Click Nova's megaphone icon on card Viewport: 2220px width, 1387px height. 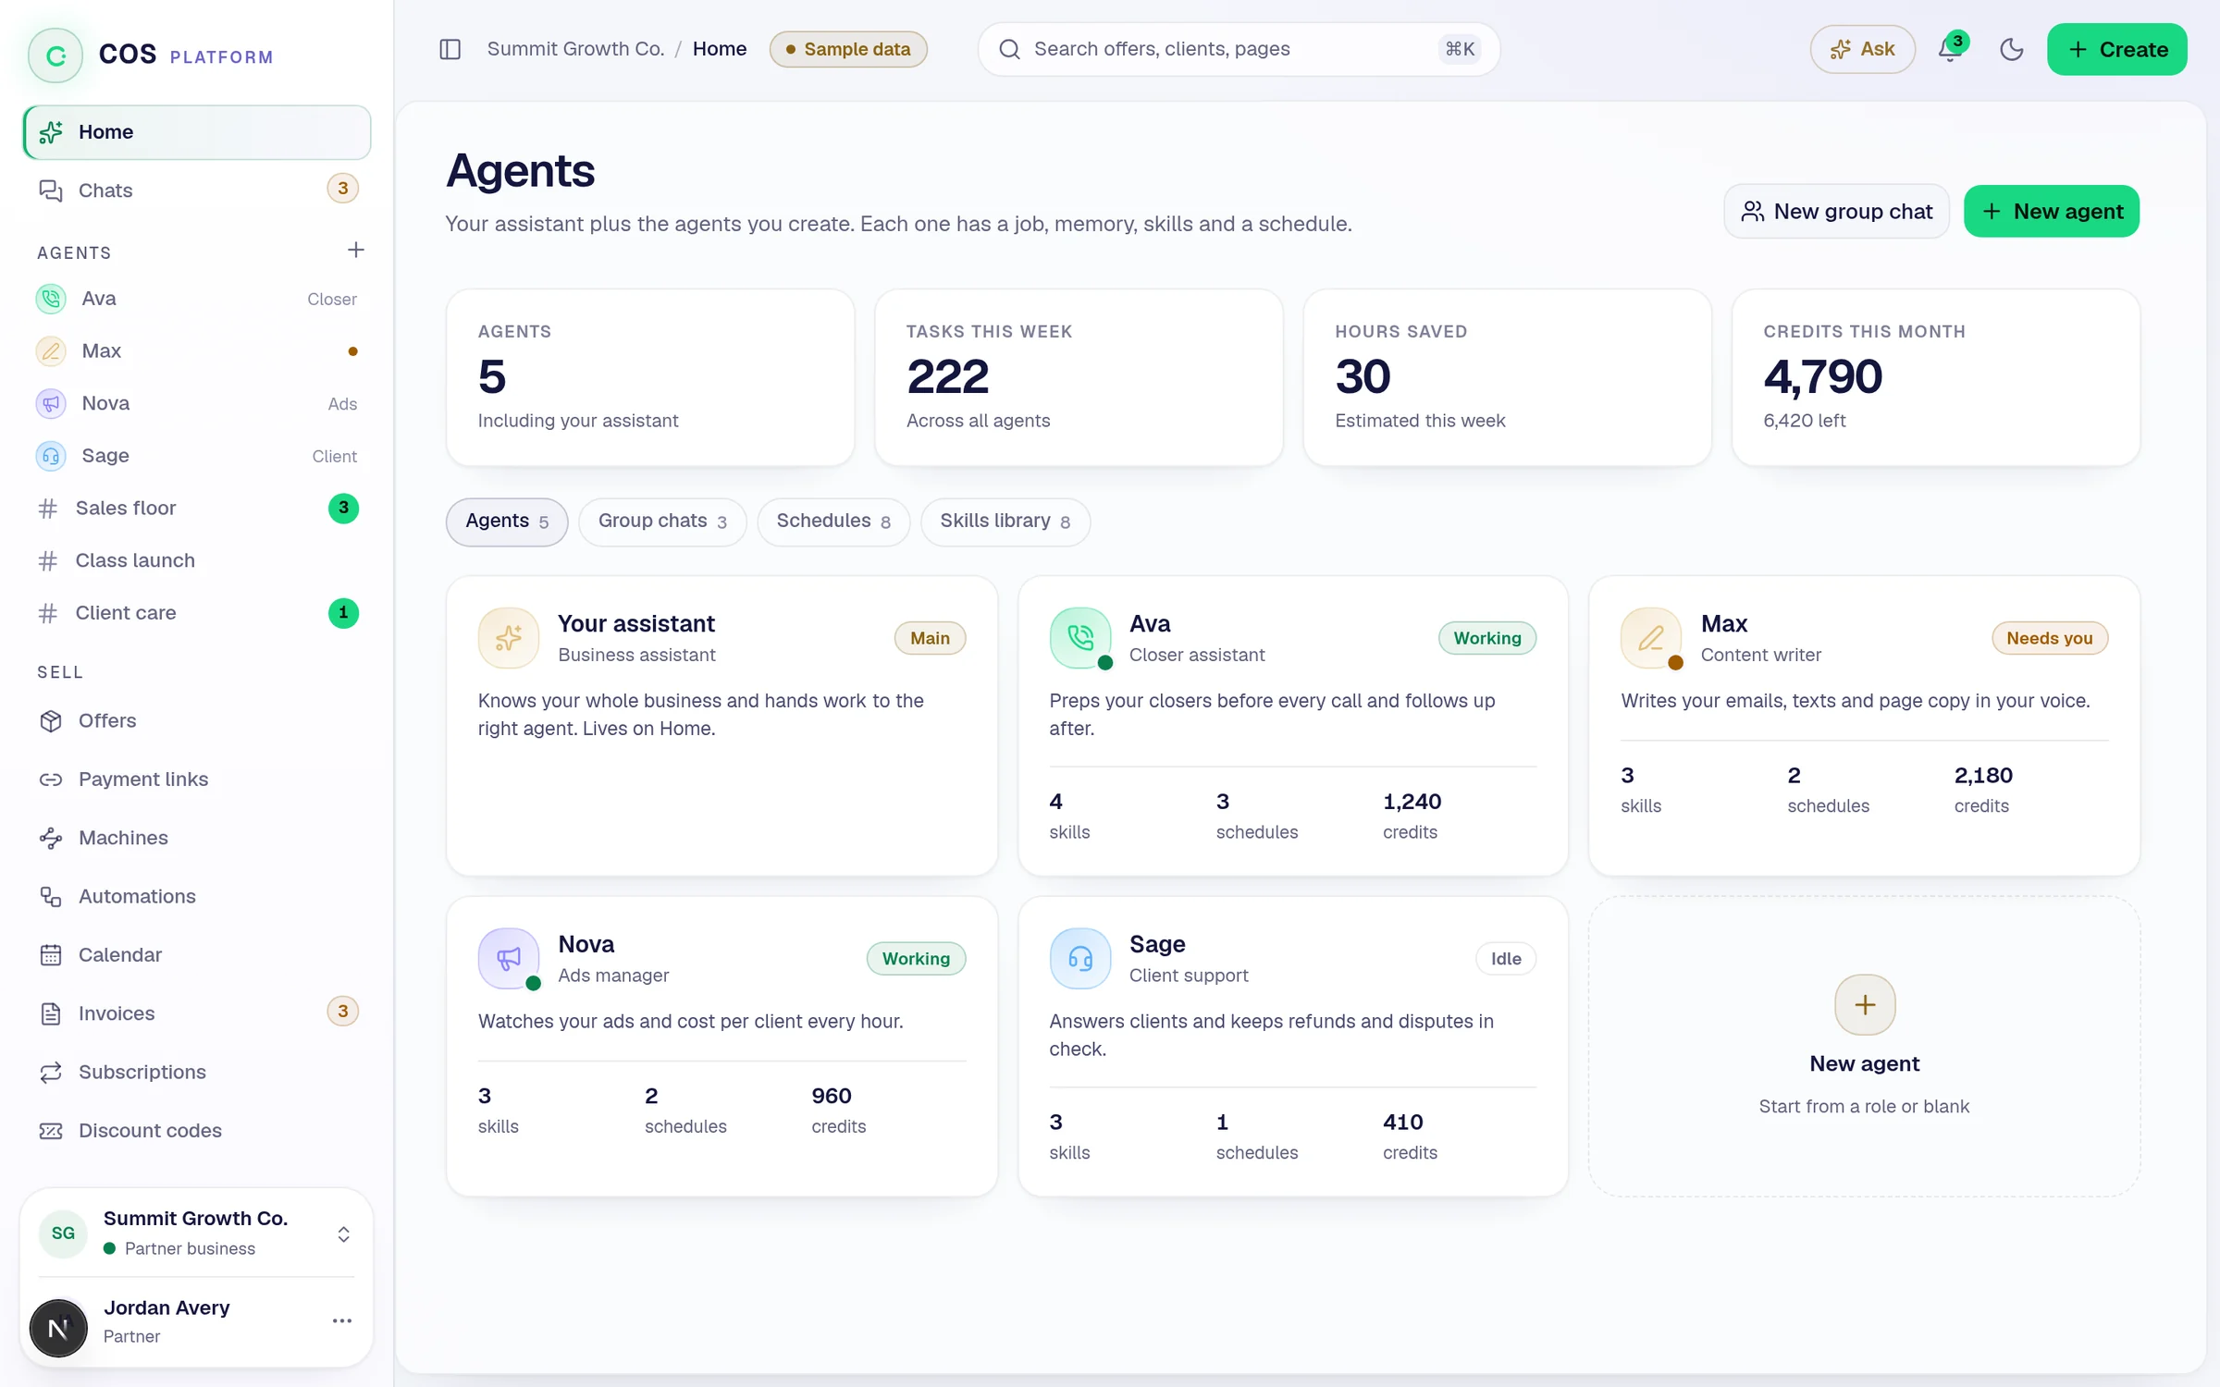click(x=508, y=959)
